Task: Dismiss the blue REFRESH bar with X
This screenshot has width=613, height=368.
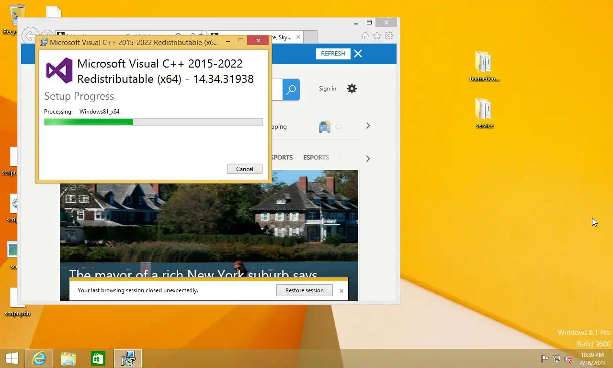Action: [x=358, y=54]
